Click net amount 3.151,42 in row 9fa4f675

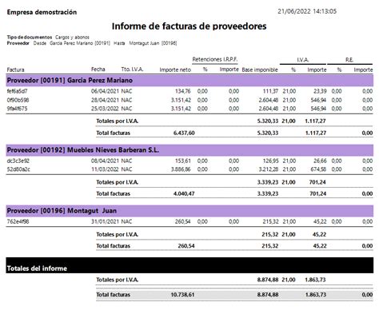pos(181,109)
